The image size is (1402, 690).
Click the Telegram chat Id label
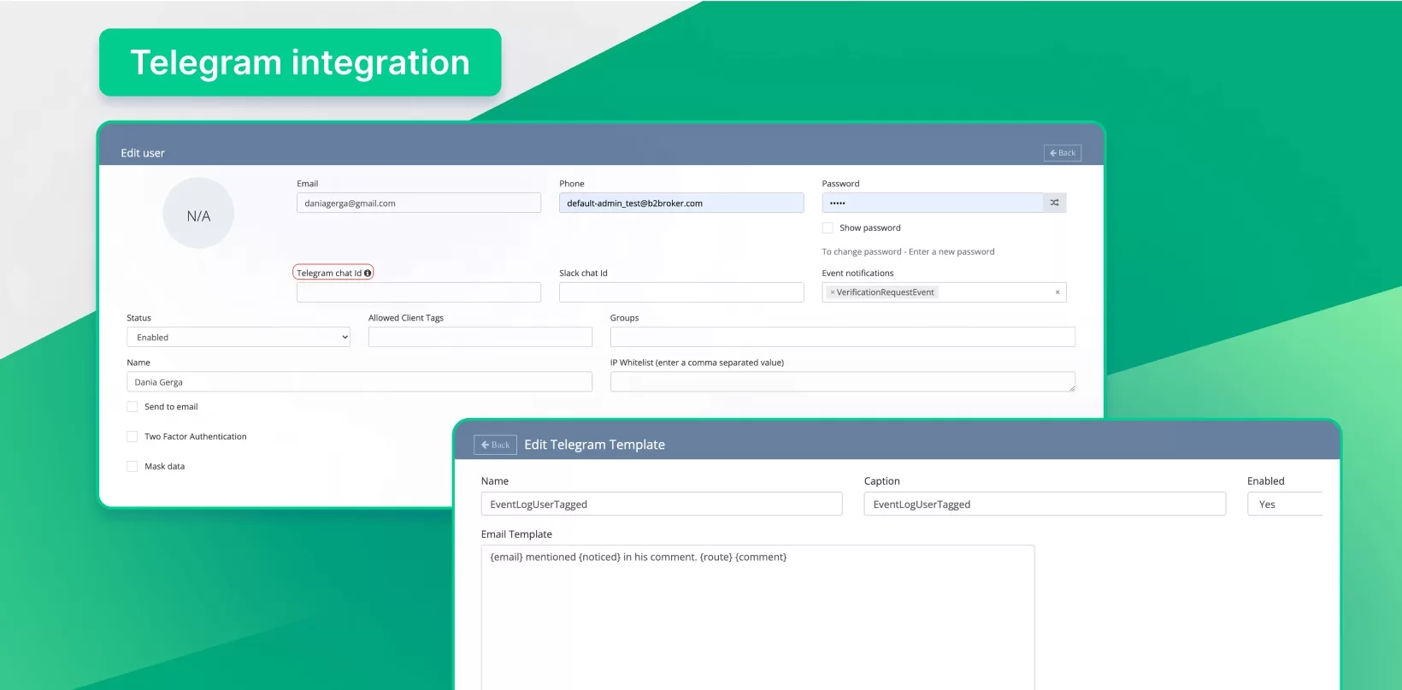(329, 274)
